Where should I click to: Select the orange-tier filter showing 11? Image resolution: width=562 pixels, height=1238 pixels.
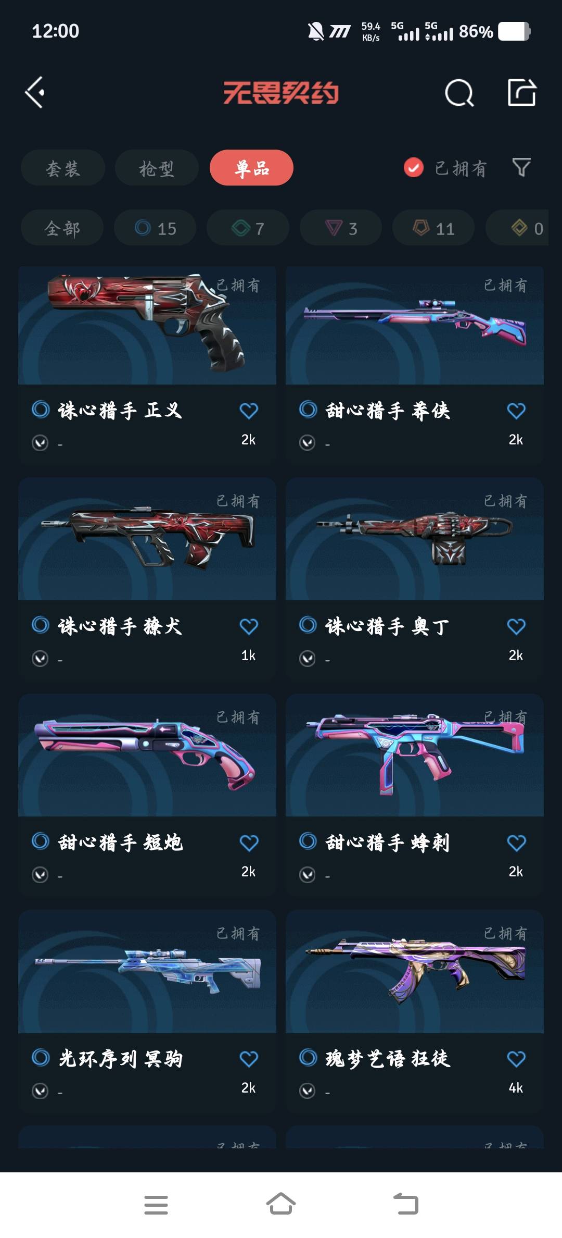coord(433,228)
